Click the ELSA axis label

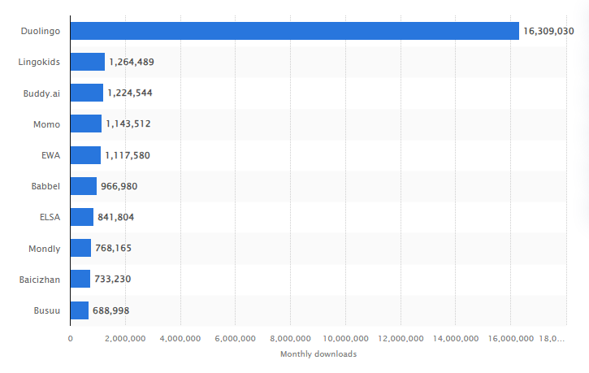(x=50, y=217)
